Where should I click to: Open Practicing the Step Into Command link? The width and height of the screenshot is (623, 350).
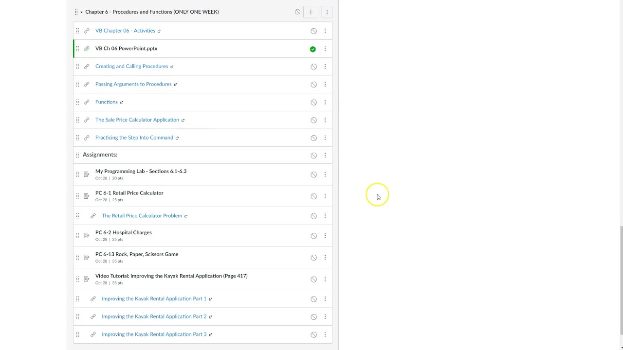tap(134, 138)
